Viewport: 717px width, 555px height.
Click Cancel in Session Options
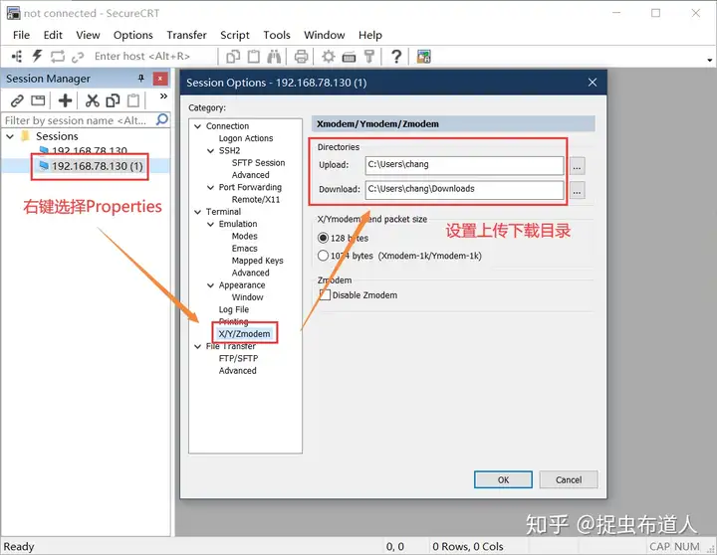569,479
